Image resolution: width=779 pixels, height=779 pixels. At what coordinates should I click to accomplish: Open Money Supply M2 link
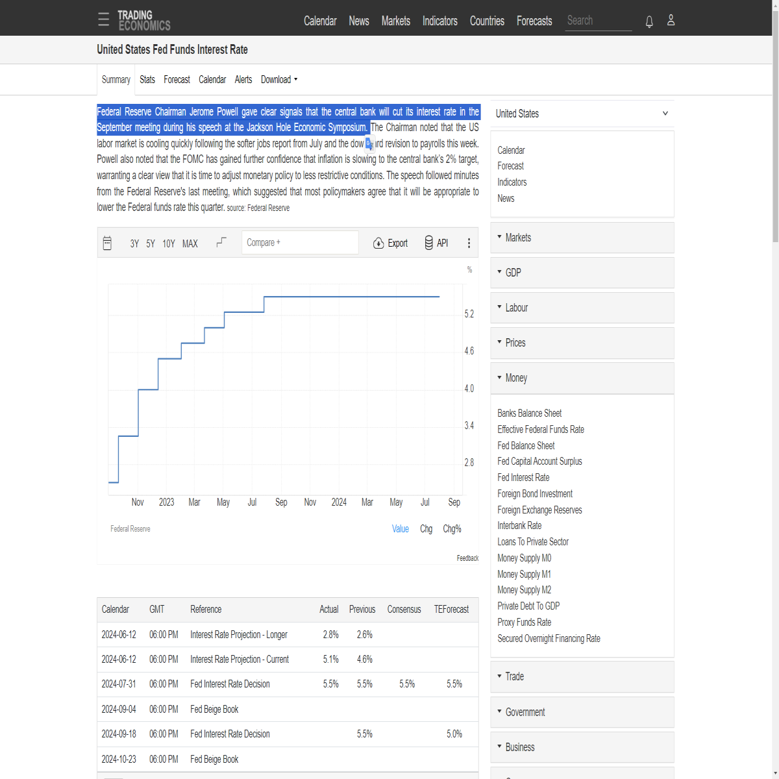(x=525, y=589)
